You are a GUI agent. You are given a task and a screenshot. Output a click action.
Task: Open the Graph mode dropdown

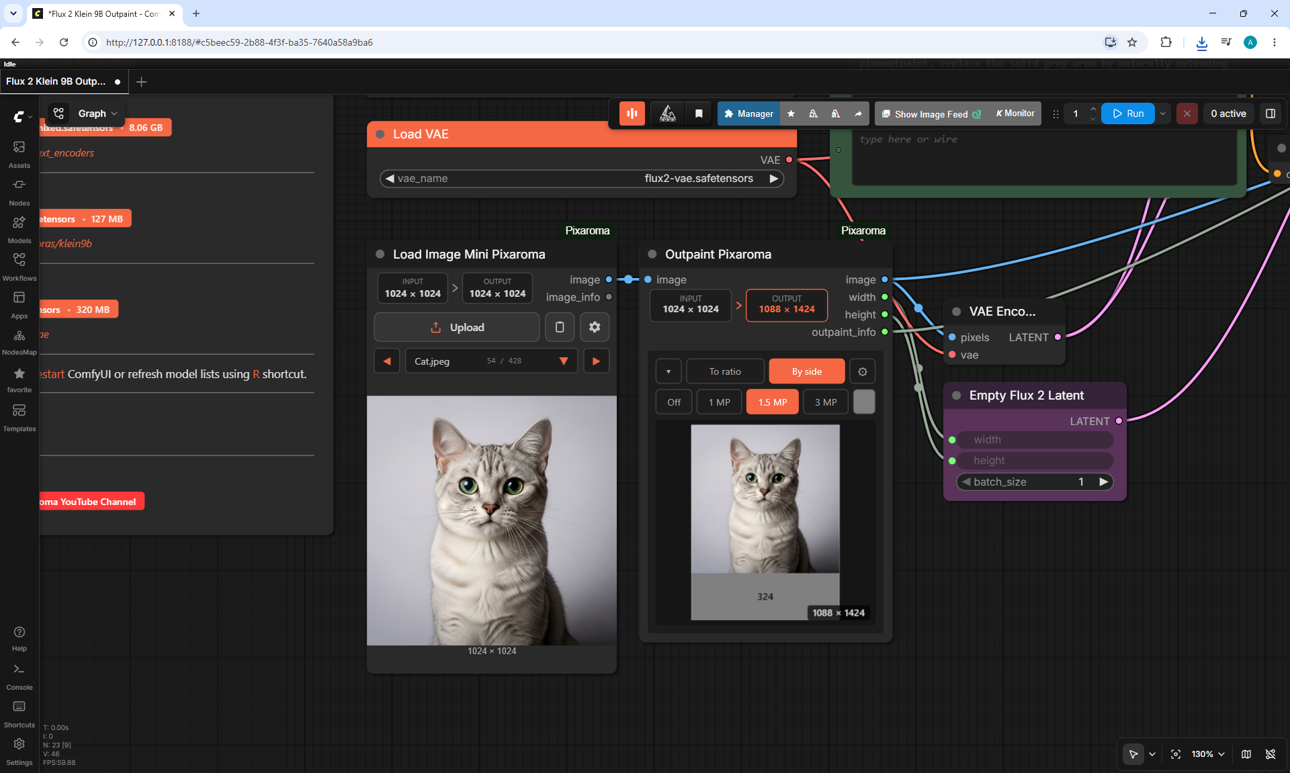coord(97,113)
